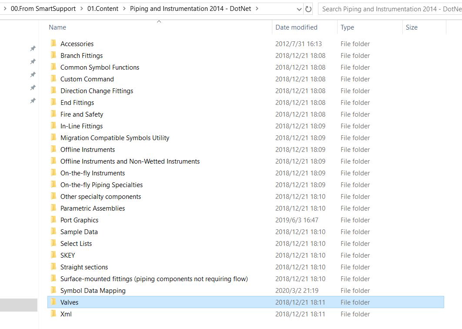Select the Offline Instruments and Non-Wetted Instruments folder
462x329 pixels.
[x=130, y=161]
